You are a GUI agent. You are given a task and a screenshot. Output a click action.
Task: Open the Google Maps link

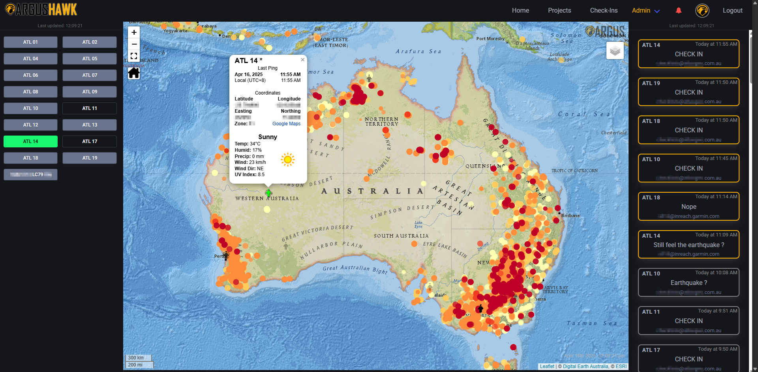coord(286,124)
